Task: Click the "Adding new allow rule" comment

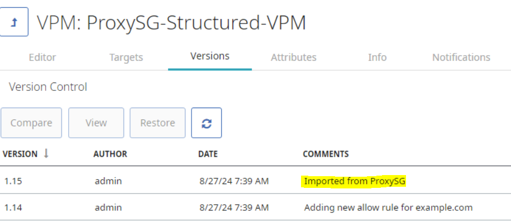Action: click(x=388, y=207)
